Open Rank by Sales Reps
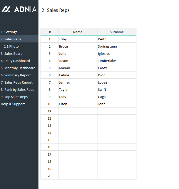 pyautogui.click(x=17, y=90)
